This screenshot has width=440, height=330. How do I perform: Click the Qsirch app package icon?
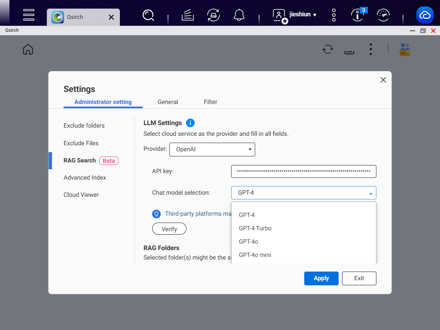click(404, 49)
